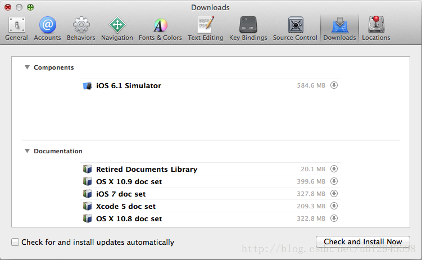Image resolution: width=422 pixels, height=260 pixels.
Task: Open Key Bindings preferences
Action: (248, 29)
